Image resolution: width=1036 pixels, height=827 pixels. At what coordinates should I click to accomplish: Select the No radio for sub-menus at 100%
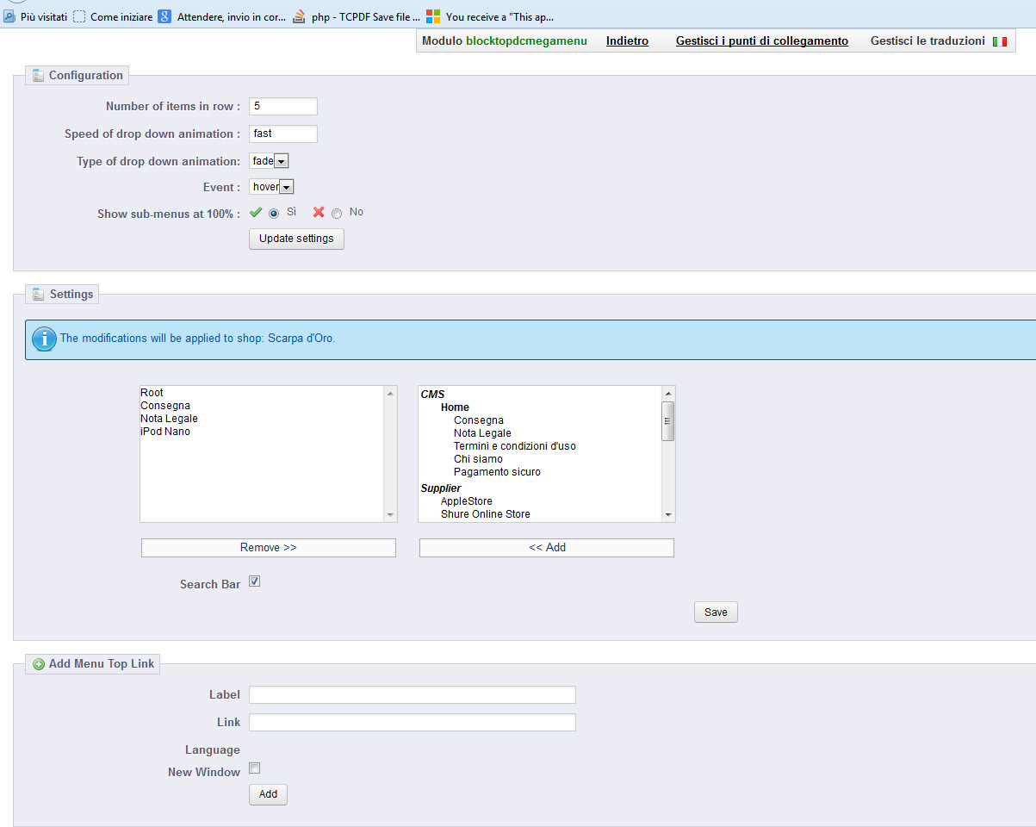(337, 214)
